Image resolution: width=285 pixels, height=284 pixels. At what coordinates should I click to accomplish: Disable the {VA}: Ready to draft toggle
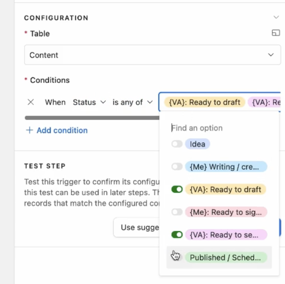click(177, 189)
